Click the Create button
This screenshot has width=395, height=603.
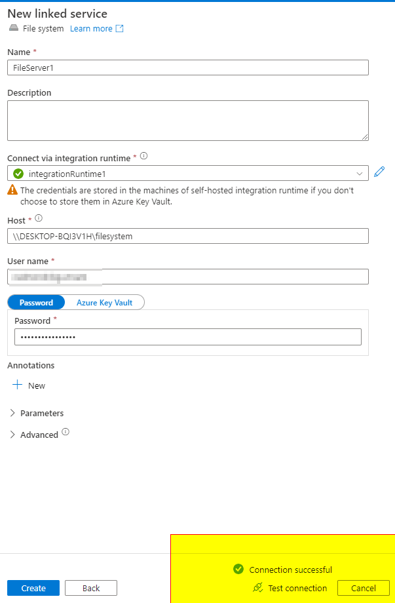tap(33, 587)
